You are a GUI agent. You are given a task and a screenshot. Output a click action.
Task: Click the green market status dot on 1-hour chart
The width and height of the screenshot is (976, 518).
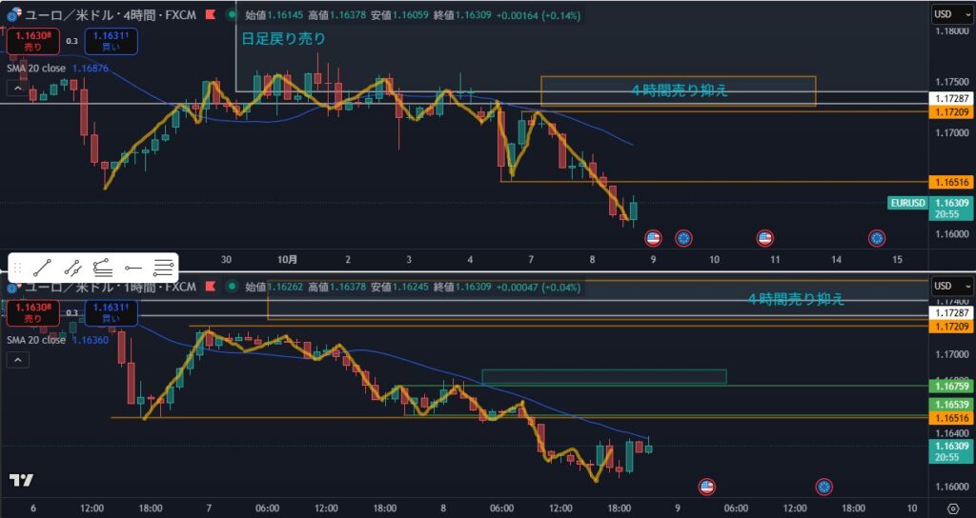tap(231, 286)
